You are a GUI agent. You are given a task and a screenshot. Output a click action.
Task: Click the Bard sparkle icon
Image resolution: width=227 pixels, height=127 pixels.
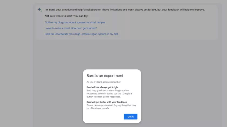(40, 10)
